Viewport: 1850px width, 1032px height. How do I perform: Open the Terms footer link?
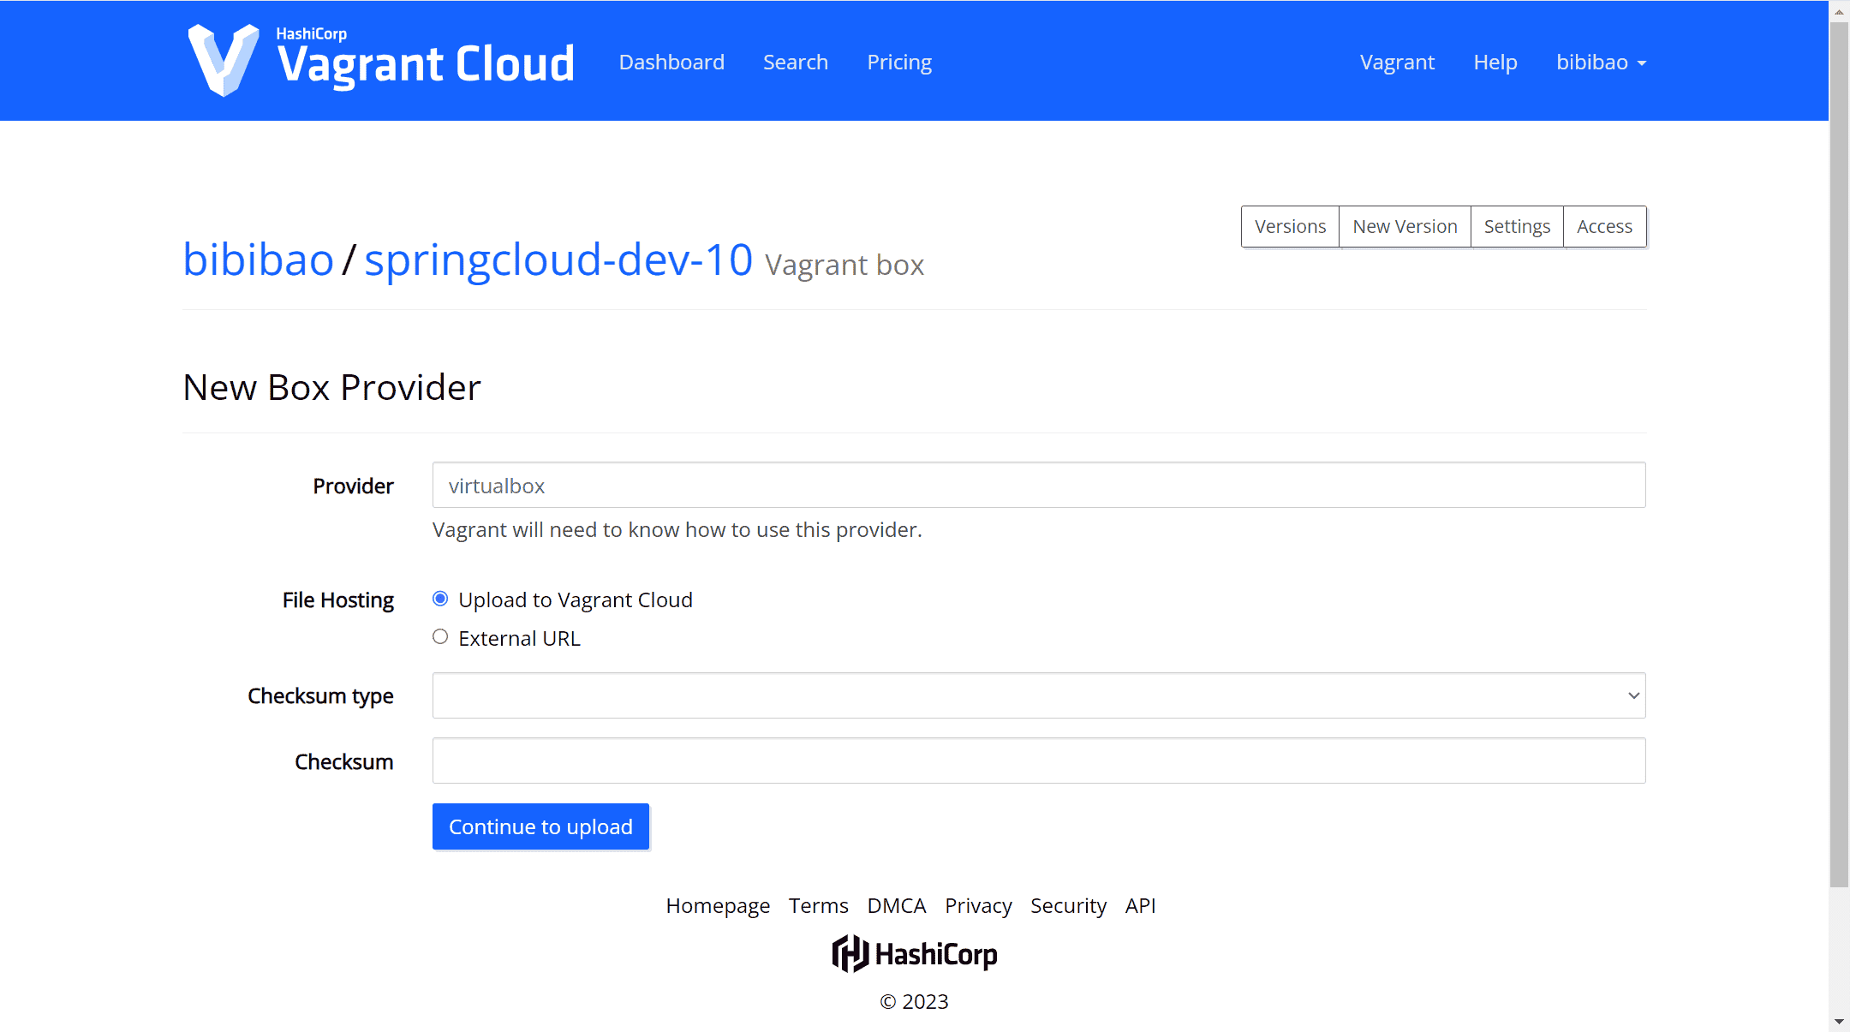tap(818, 905)
